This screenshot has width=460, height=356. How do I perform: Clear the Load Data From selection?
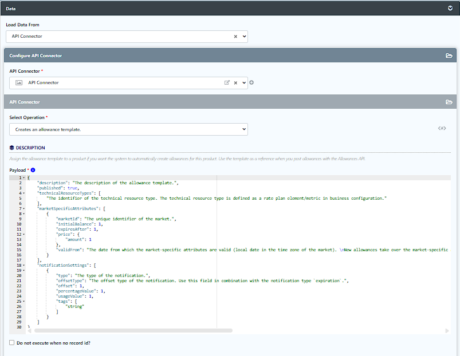click(x=235, y=37)
